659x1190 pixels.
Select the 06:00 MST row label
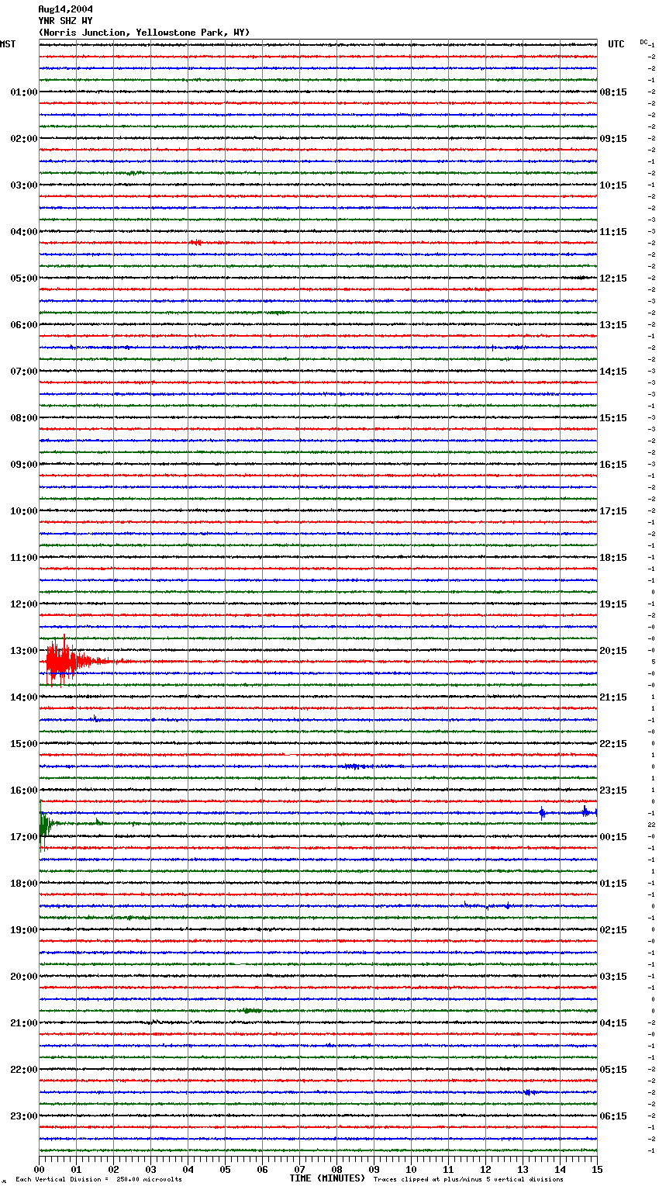24,325
